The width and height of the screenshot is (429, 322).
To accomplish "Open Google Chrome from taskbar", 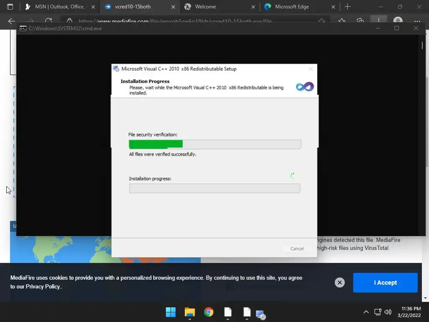I will pyautogui.click(x=209, y=312).
